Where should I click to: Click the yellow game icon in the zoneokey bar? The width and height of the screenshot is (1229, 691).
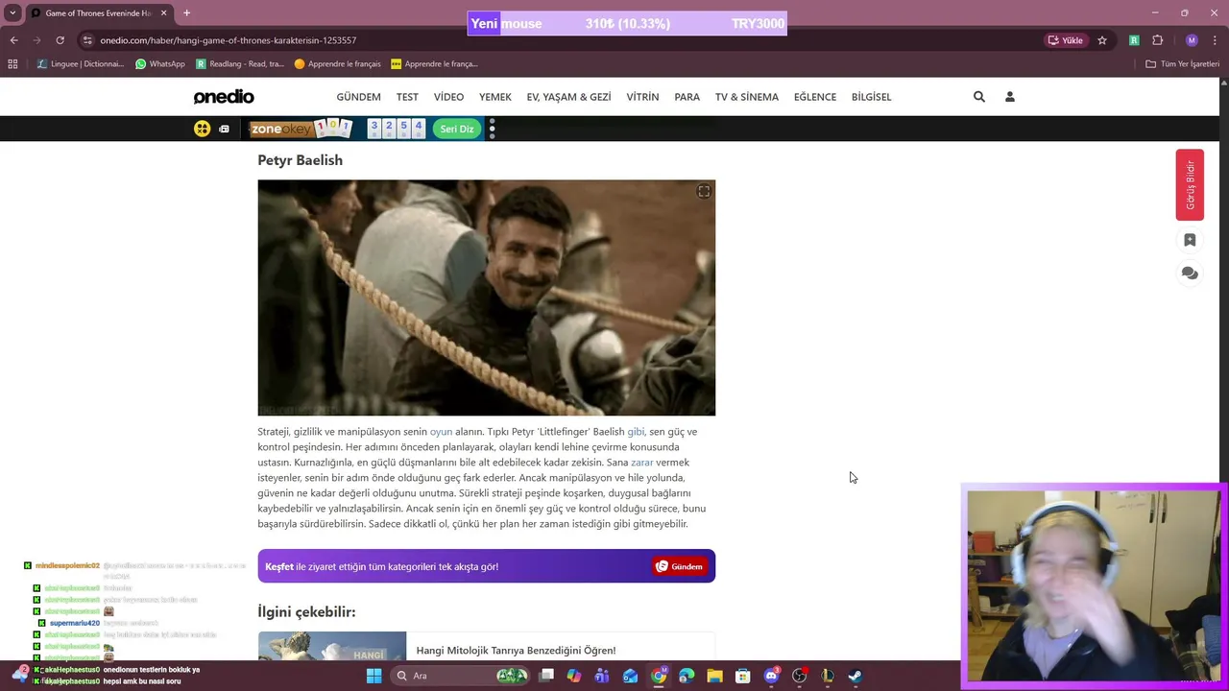(202, 129)
